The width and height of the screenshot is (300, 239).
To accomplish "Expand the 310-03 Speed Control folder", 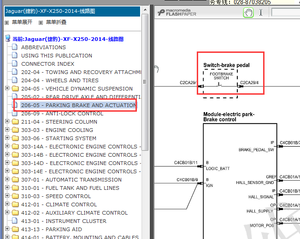I will coord(7,195).
